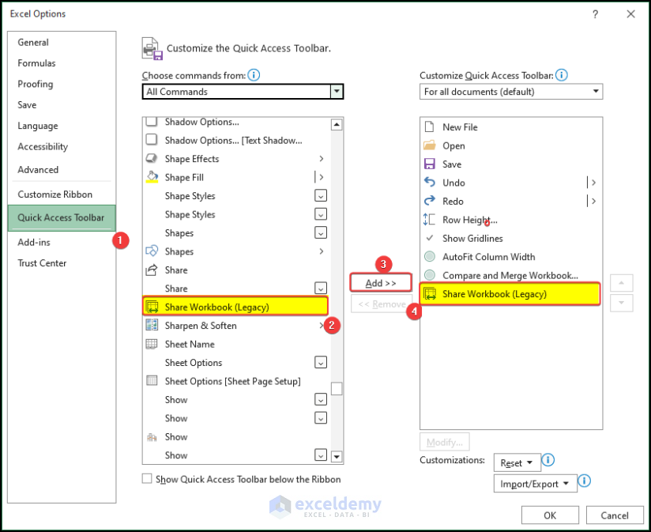Click the Save floppy disk icon
This screenshot has width=651, height=532.
pyautogui.click(x=429, y=164)
